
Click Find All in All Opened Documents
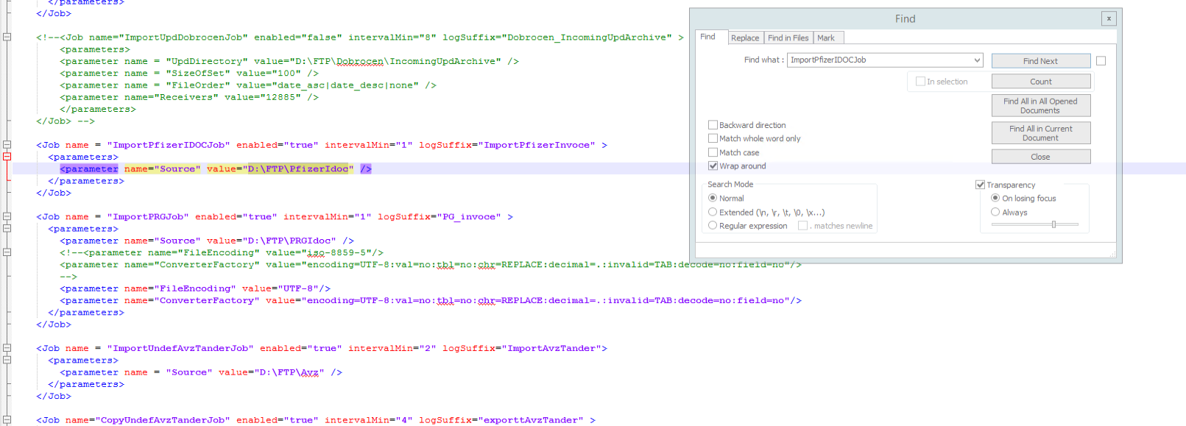tap(1040, 106)
